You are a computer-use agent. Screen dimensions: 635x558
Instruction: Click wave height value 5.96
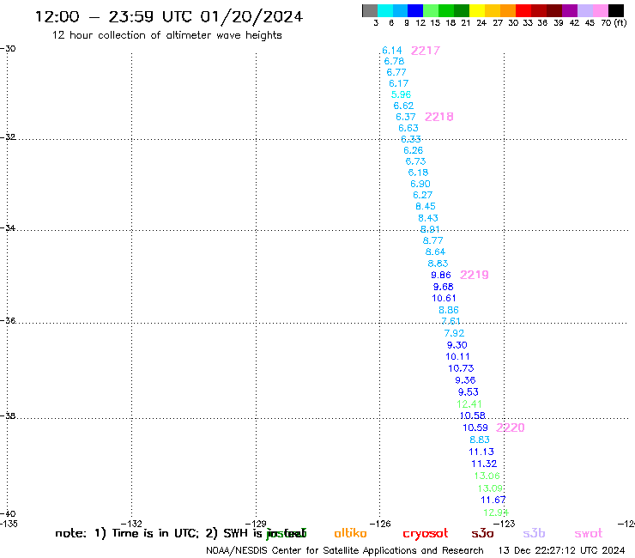[x=401, y=94]
